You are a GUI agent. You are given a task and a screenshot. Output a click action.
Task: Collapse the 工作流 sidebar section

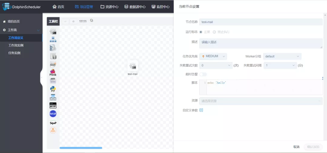tap(38, 30)
